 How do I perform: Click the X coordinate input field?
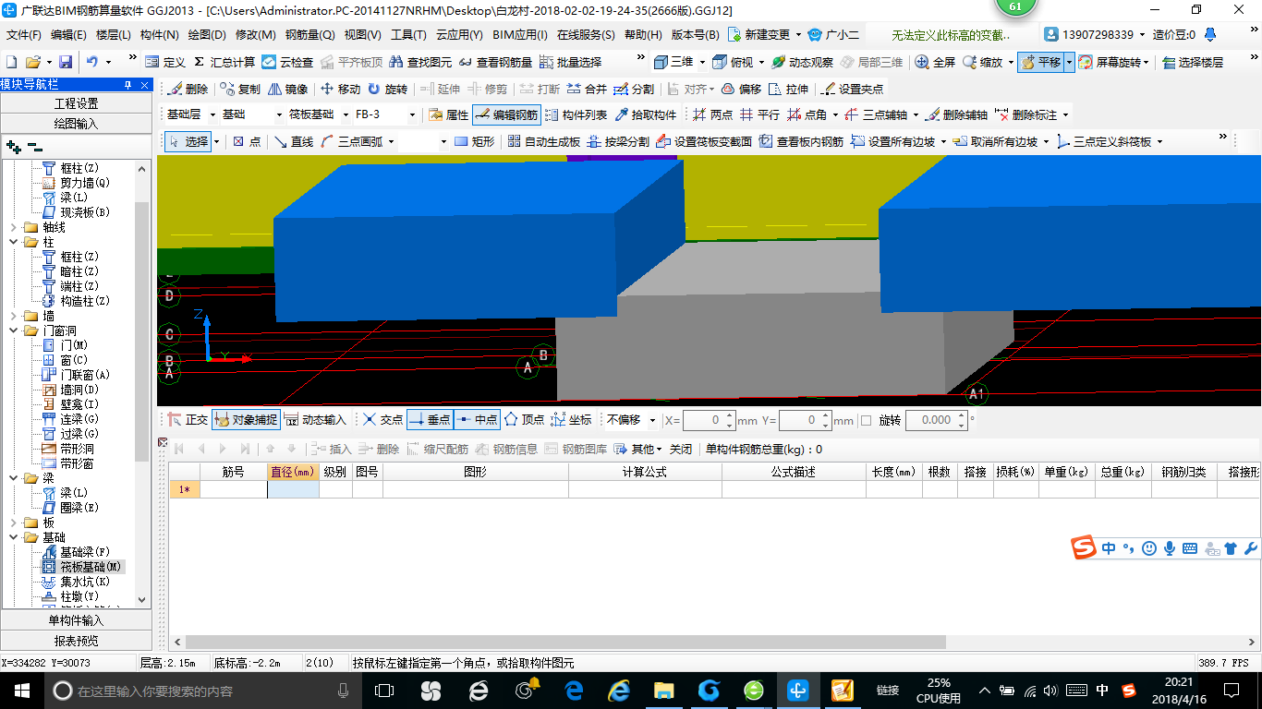tap(709, 420)
